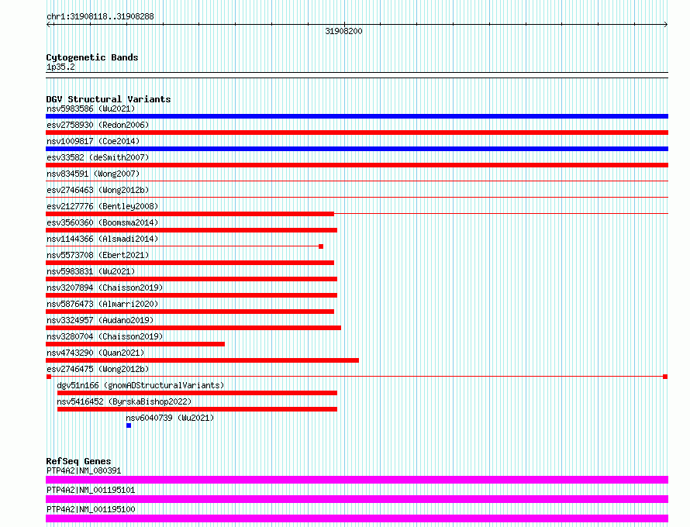Click the chr1:31908118..31908288 coordinate label
This screenshot has height=527, width=690.
(100, 16)
